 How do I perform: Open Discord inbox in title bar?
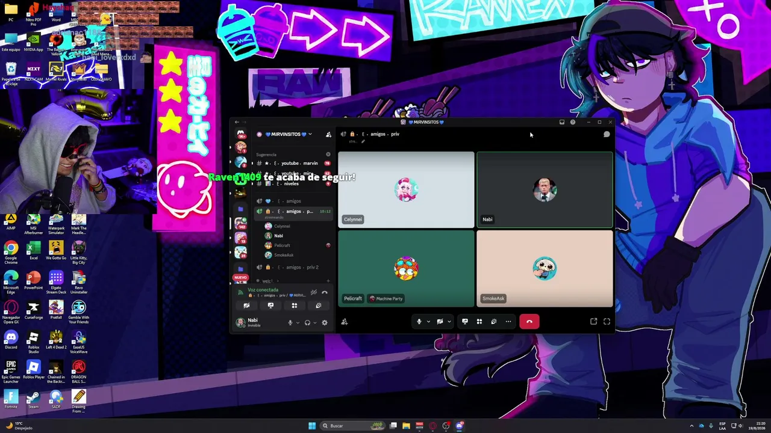[562, 122]
